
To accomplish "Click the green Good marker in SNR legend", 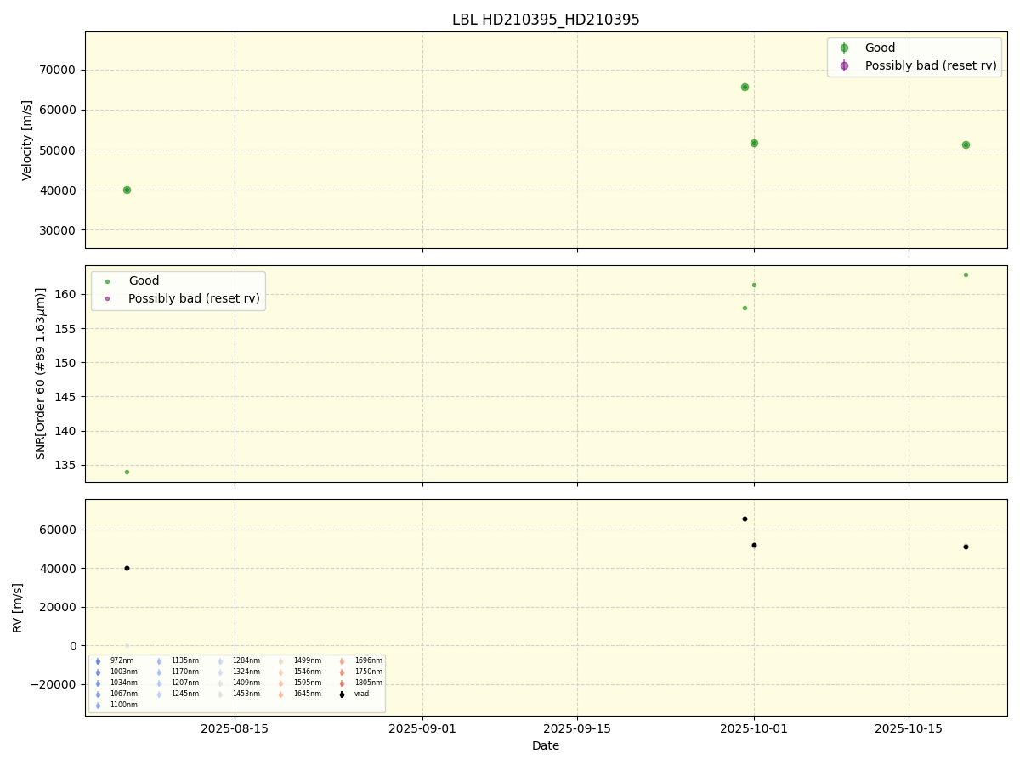I will pyautogui.click(x=107, y=281).
